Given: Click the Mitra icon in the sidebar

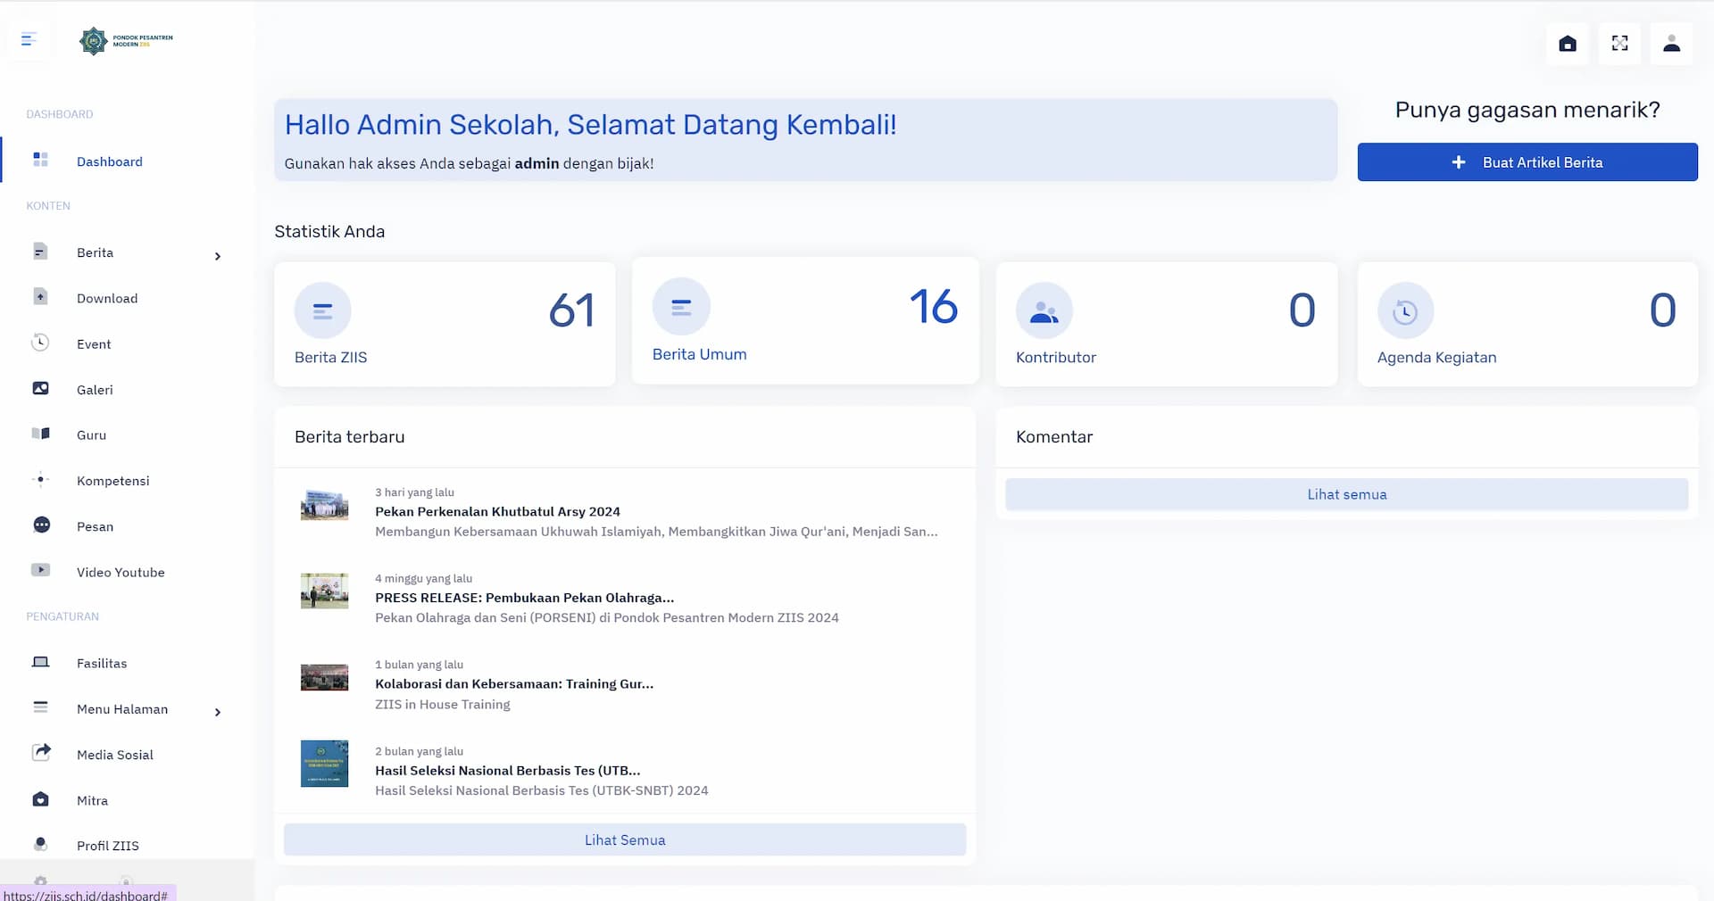Looking at the screenshot, I should pyautogui.click(x=40, y=799).
